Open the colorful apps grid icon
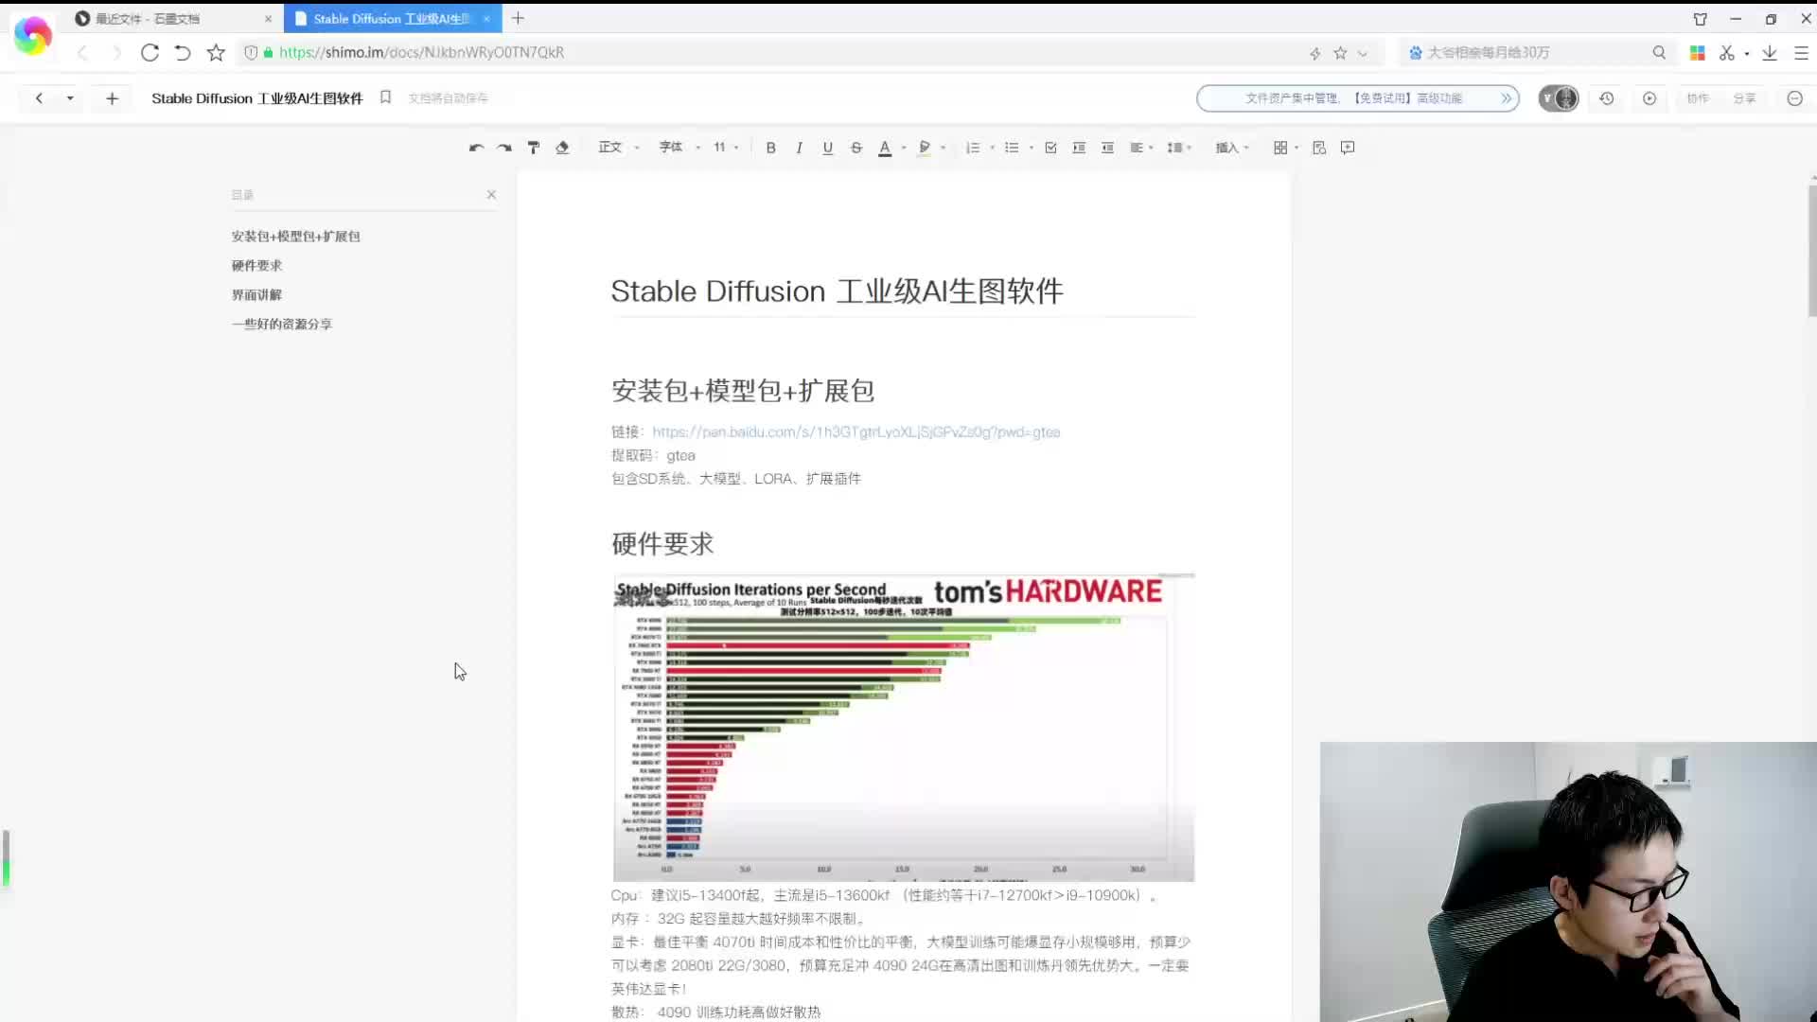 [x=1698, y=53]
